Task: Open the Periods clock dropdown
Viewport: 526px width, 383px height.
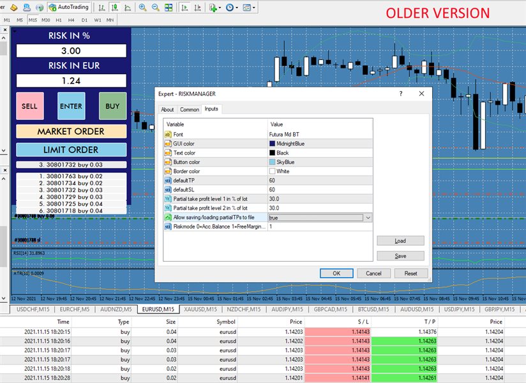Action: pos(232,8)
